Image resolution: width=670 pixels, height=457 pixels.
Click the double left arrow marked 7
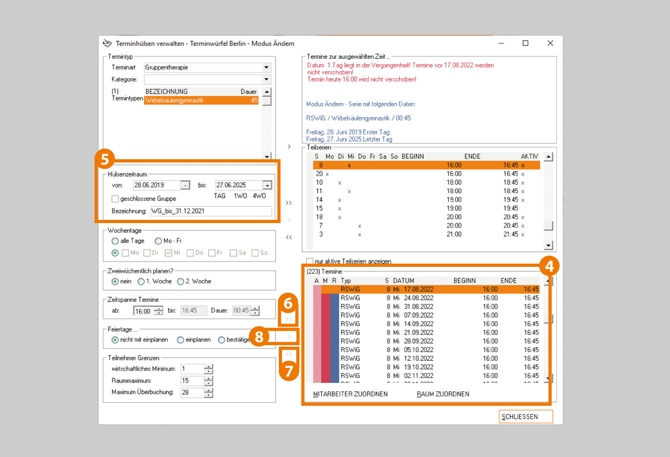coord(289,354)
